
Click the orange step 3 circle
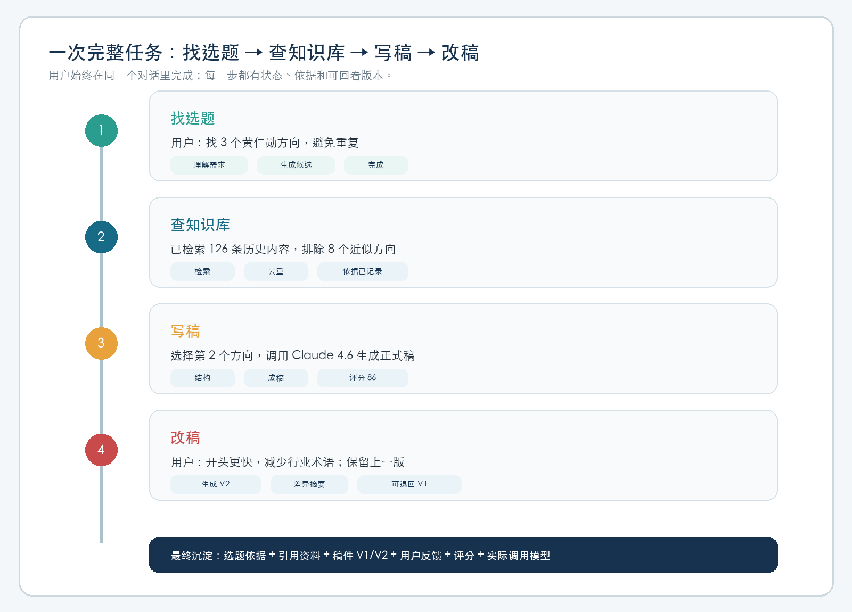101,343
